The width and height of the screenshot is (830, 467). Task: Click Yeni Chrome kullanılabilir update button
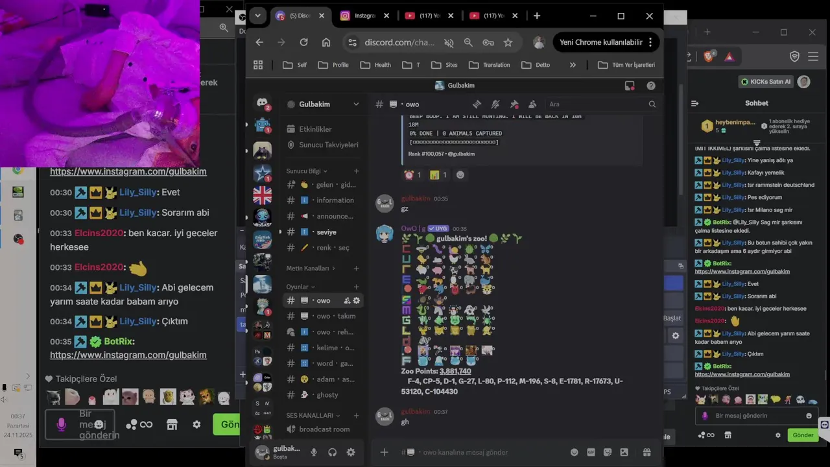[x=606, y=42]
